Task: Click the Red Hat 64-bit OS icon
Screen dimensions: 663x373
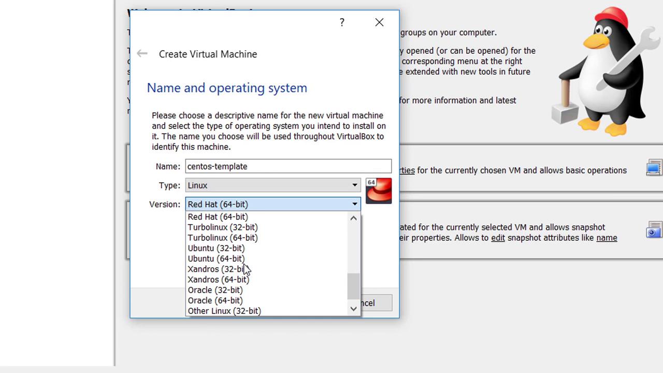Action: (379, 191)
